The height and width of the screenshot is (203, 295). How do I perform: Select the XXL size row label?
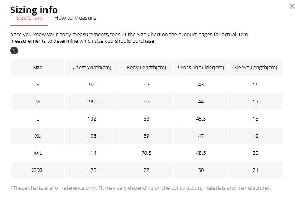(x=37, y=153)
